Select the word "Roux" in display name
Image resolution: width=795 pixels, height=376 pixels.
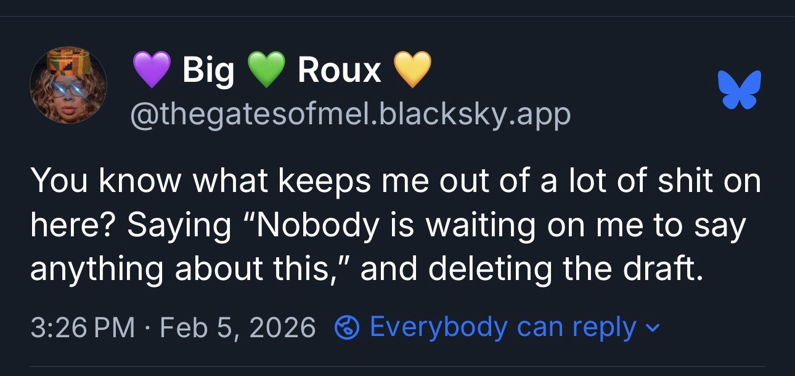(339, 70)
